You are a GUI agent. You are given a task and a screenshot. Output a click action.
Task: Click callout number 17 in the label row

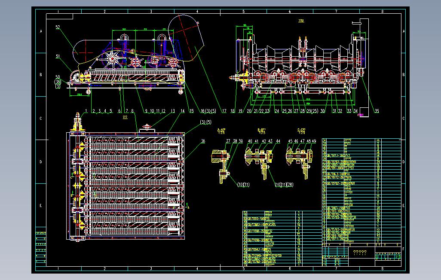[224, 111]
